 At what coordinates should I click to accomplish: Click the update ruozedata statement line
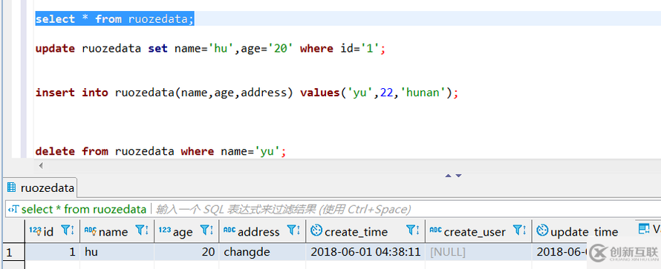(210, 49)
